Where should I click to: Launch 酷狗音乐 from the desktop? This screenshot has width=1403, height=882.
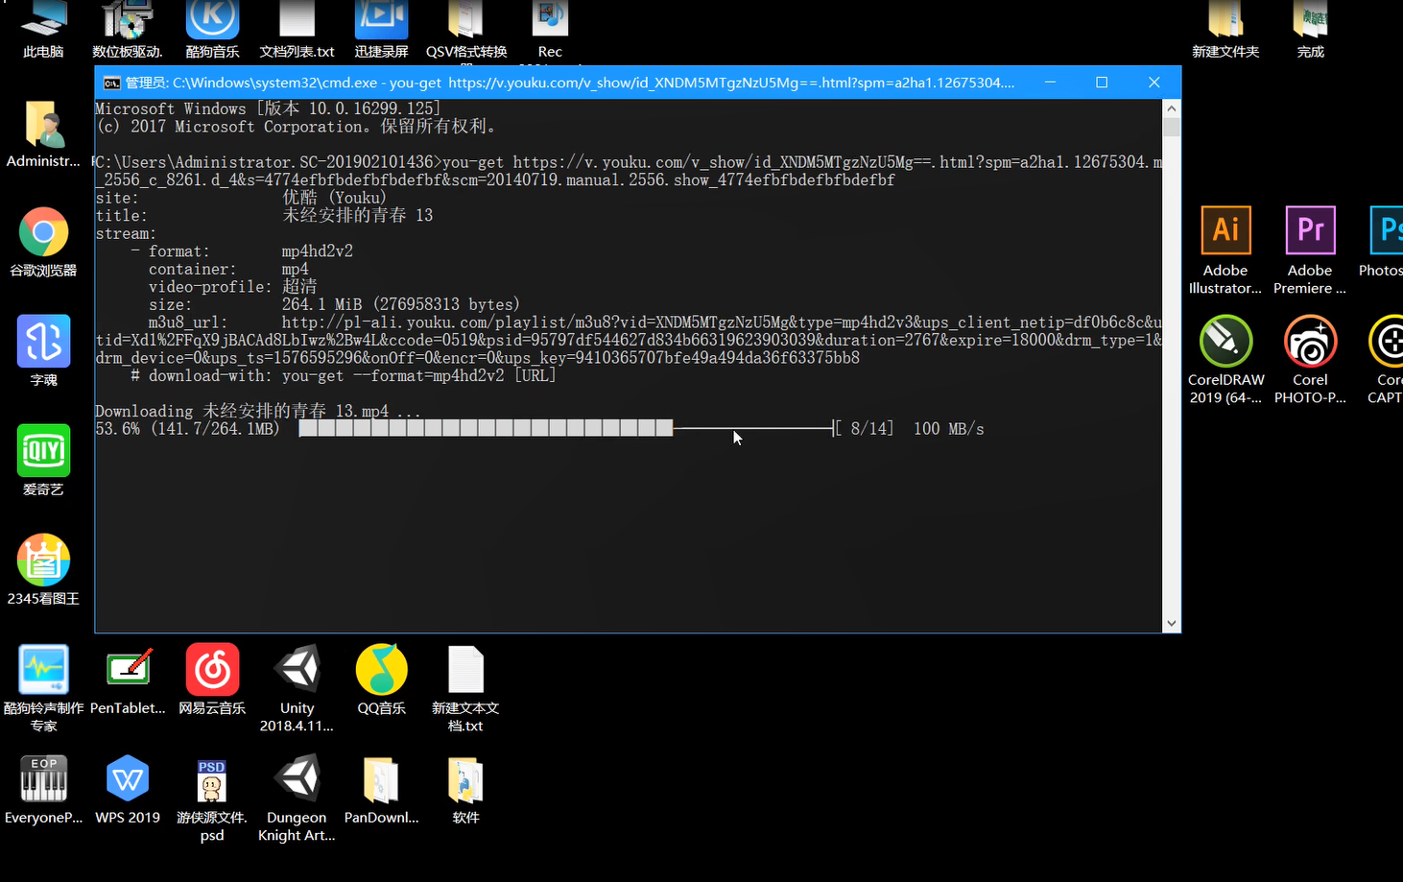[x=212, y=27]
